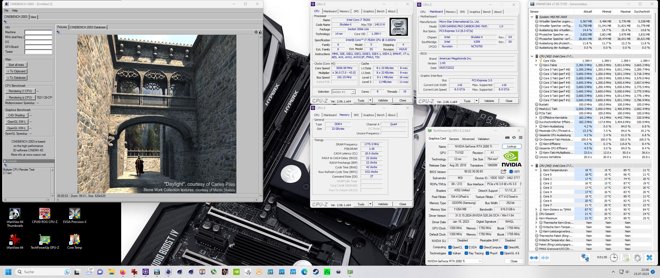Open the Bench tab in CPU-Z CPU window
The image size is (660, 278).
pos(381,11)
